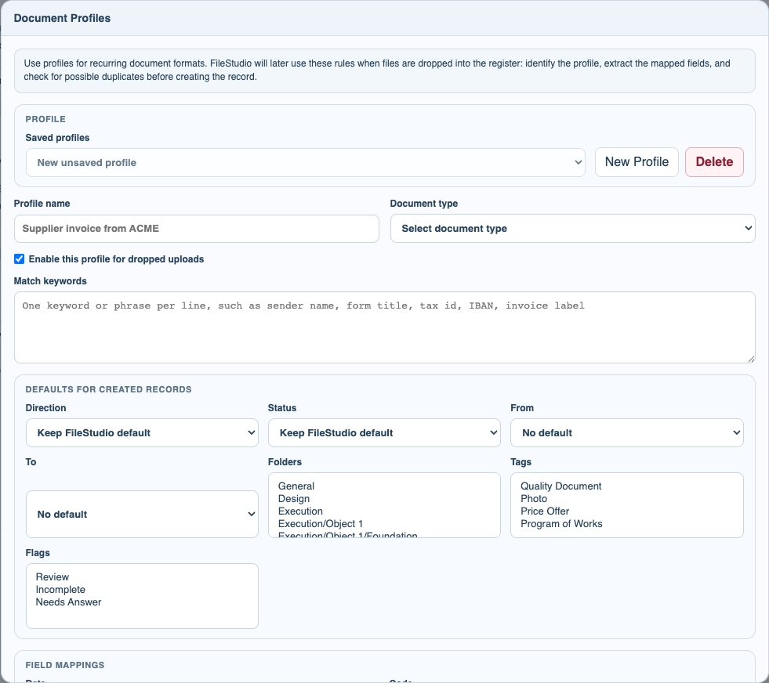Image resolution: width=769 pixels, height=683 pixels.
Task: Toggle Enable this profile for dropped uploads
Action: (x=19, y=258)
